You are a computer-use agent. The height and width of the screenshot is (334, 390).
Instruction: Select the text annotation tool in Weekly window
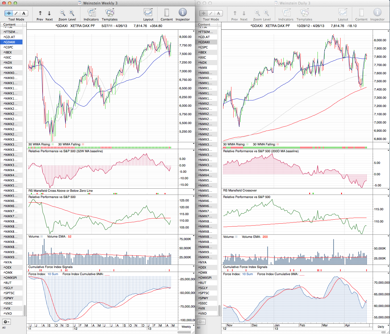pos(24,13)
